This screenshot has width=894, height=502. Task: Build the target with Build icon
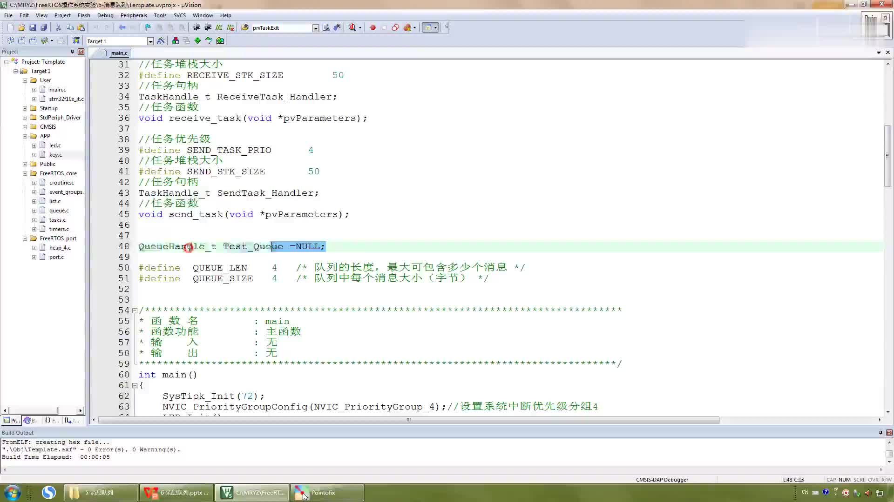[21, 40]
